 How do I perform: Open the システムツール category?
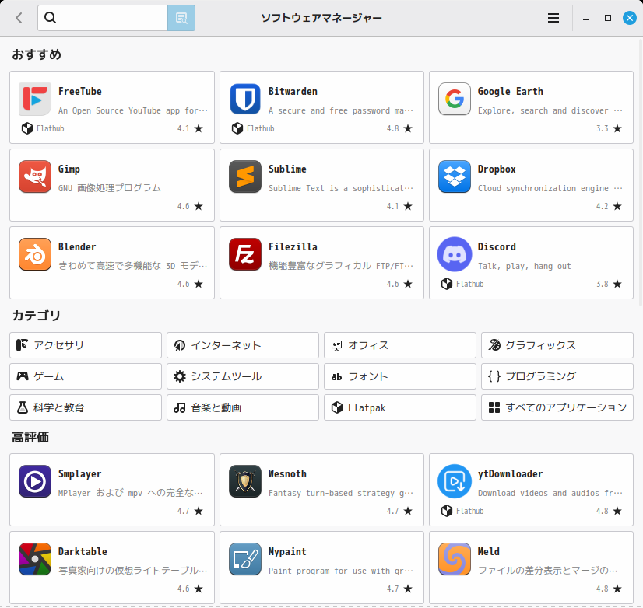coord(243,376)
